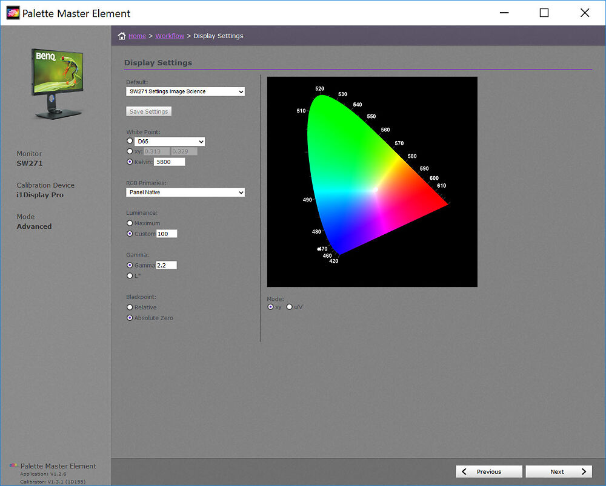Select the D65 white point radio button
The image size is (606, 486).
130,140
